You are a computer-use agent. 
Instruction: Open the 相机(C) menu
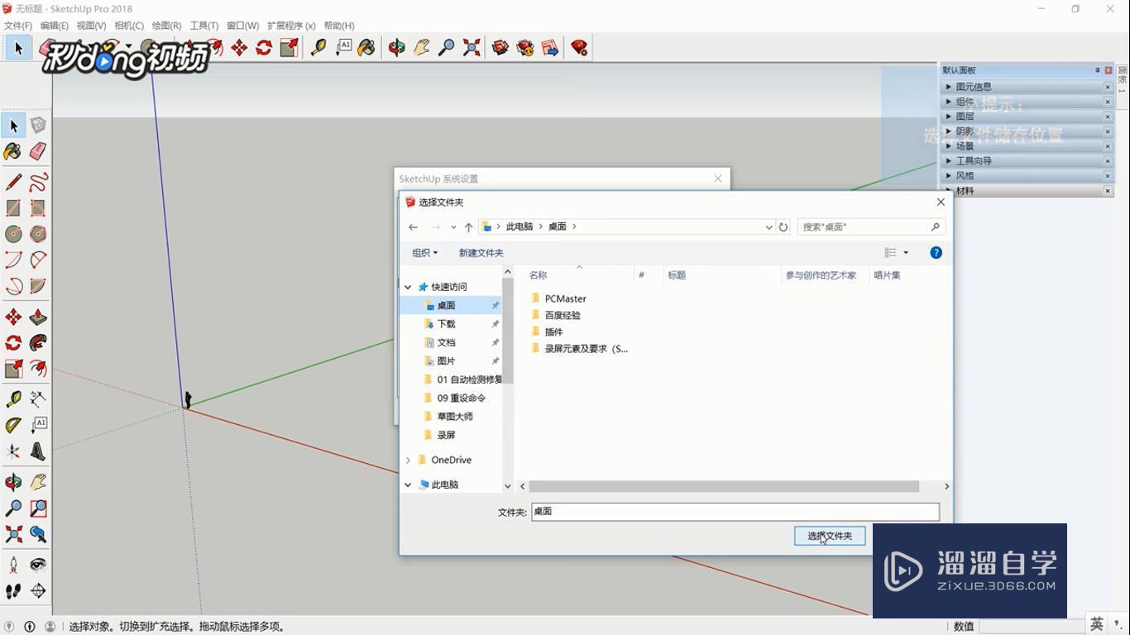click(x=129, y=26)
